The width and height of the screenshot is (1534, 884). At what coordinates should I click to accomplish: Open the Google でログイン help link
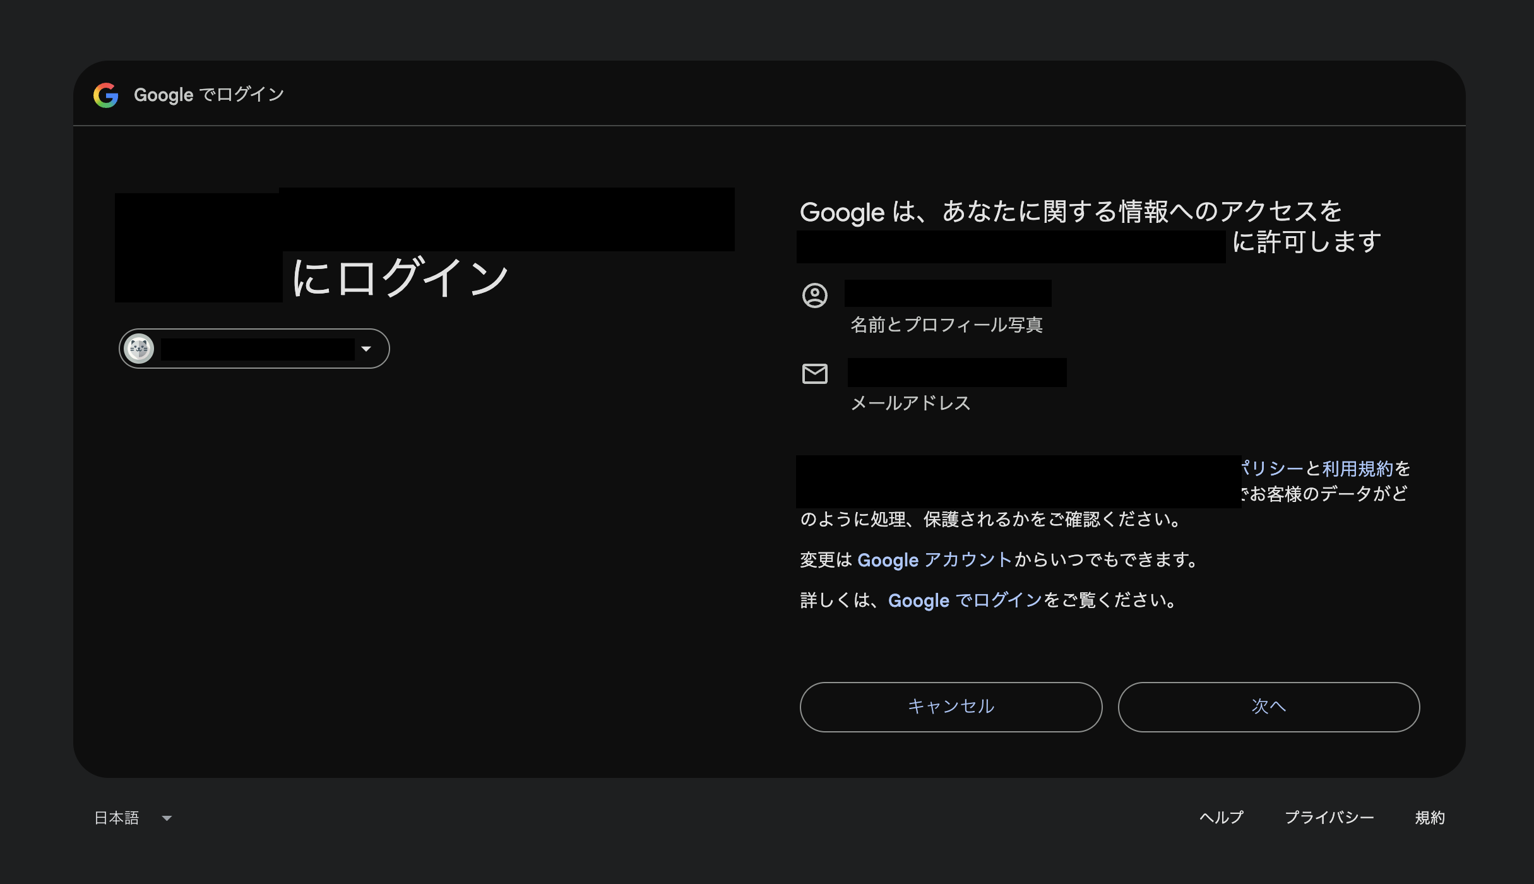pyautogui.click(x=965, y=600)
